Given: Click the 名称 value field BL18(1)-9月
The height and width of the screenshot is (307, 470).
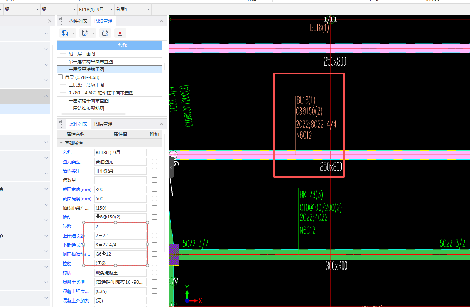Looking at the screenshot, I should 120,152.
